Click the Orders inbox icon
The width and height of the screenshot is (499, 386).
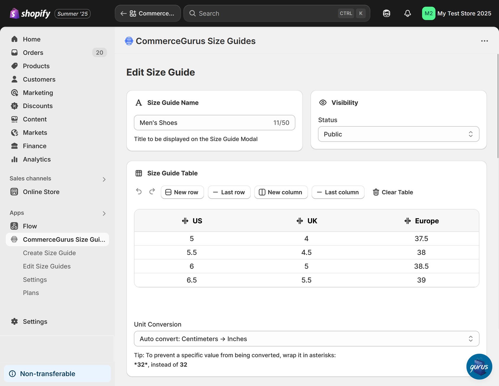coord(14,53)
